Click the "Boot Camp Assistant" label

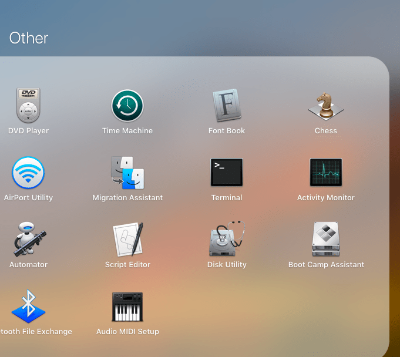pyautogui.click(x=326, y=264)
